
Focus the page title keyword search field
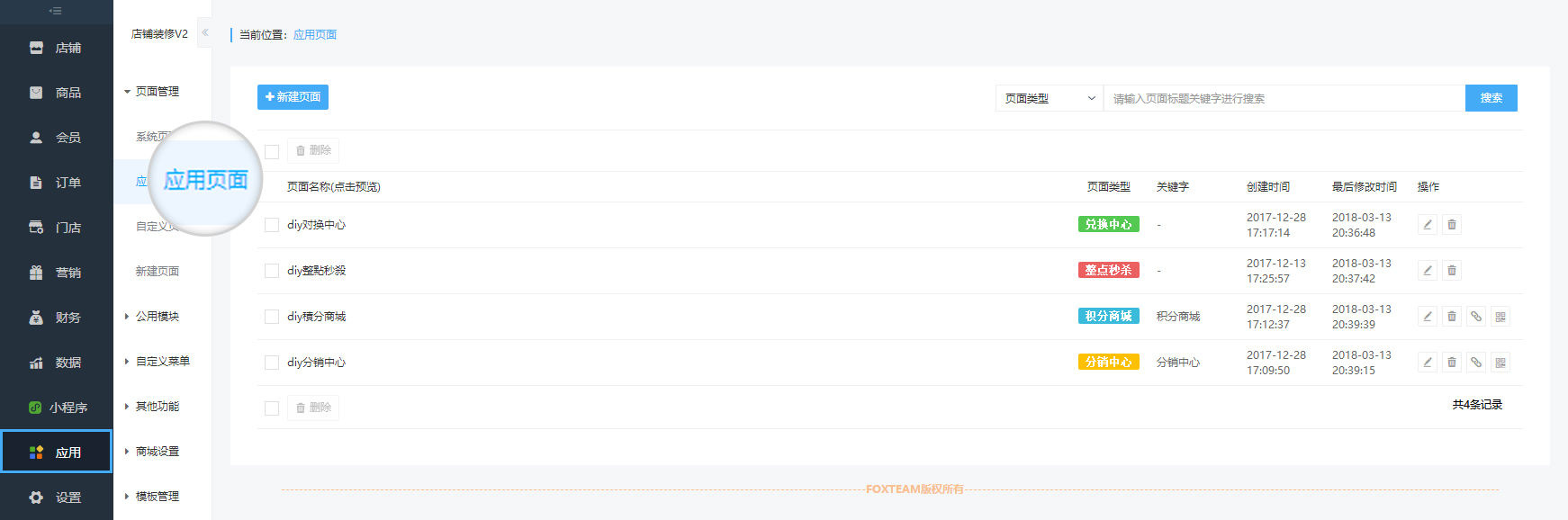(x=1284, y=98)
